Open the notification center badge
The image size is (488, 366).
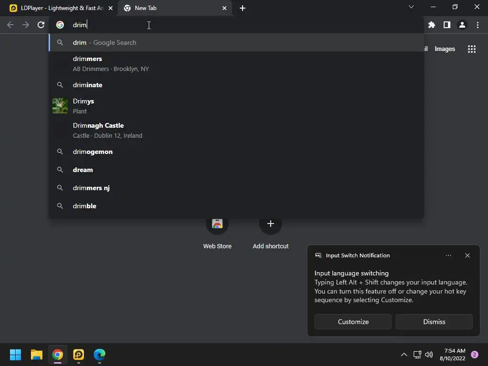coord(475,355)
